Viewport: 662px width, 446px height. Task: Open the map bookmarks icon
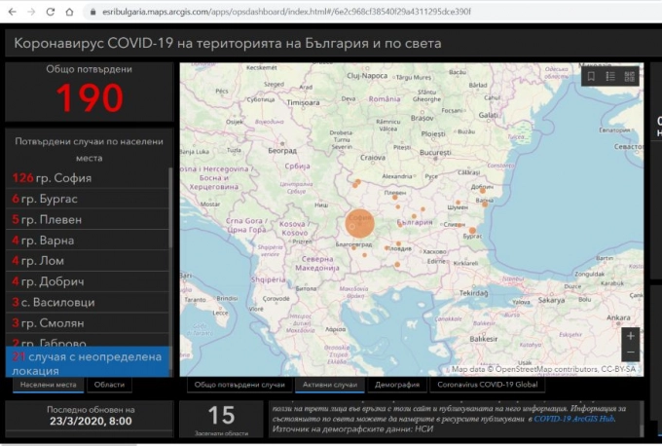(591, 76)
